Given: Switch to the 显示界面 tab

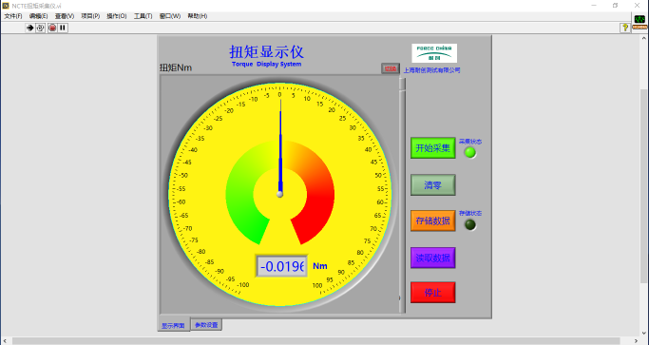Looking at the screenshot, I should [173, 326].
